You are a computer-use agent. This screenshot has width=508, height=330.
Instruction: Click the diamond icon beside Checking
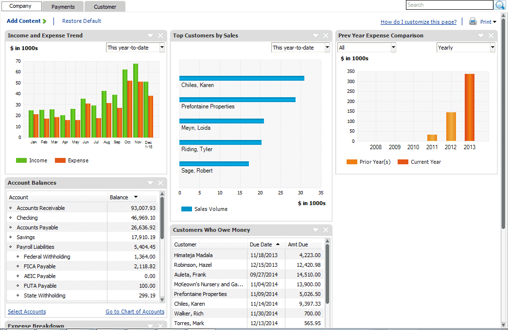tap(10, 218)
